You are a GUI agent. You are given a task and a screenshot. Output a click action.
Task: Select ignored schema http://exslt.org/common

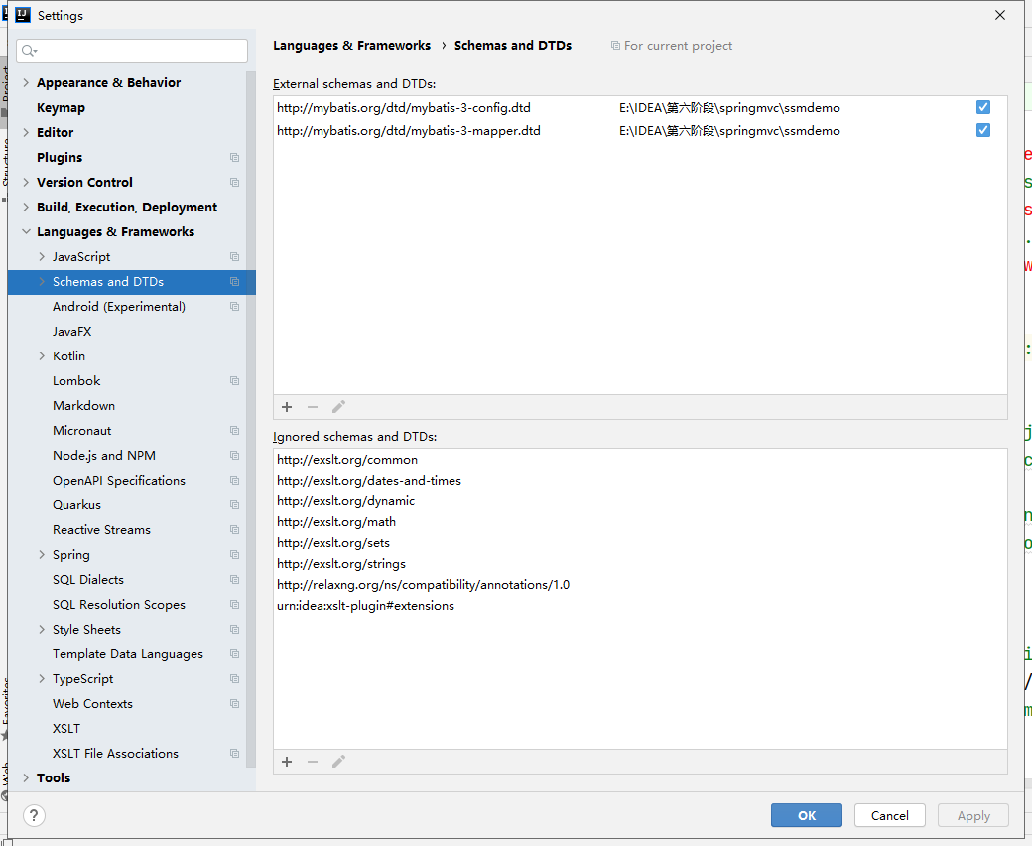[x=640, y=460]
